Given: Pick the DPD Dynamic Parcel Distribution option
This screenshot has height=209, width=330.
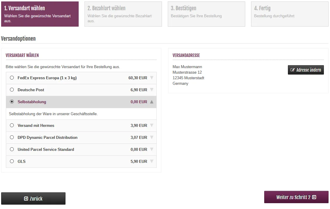Looking at the screenshot, I should point(12,137).
